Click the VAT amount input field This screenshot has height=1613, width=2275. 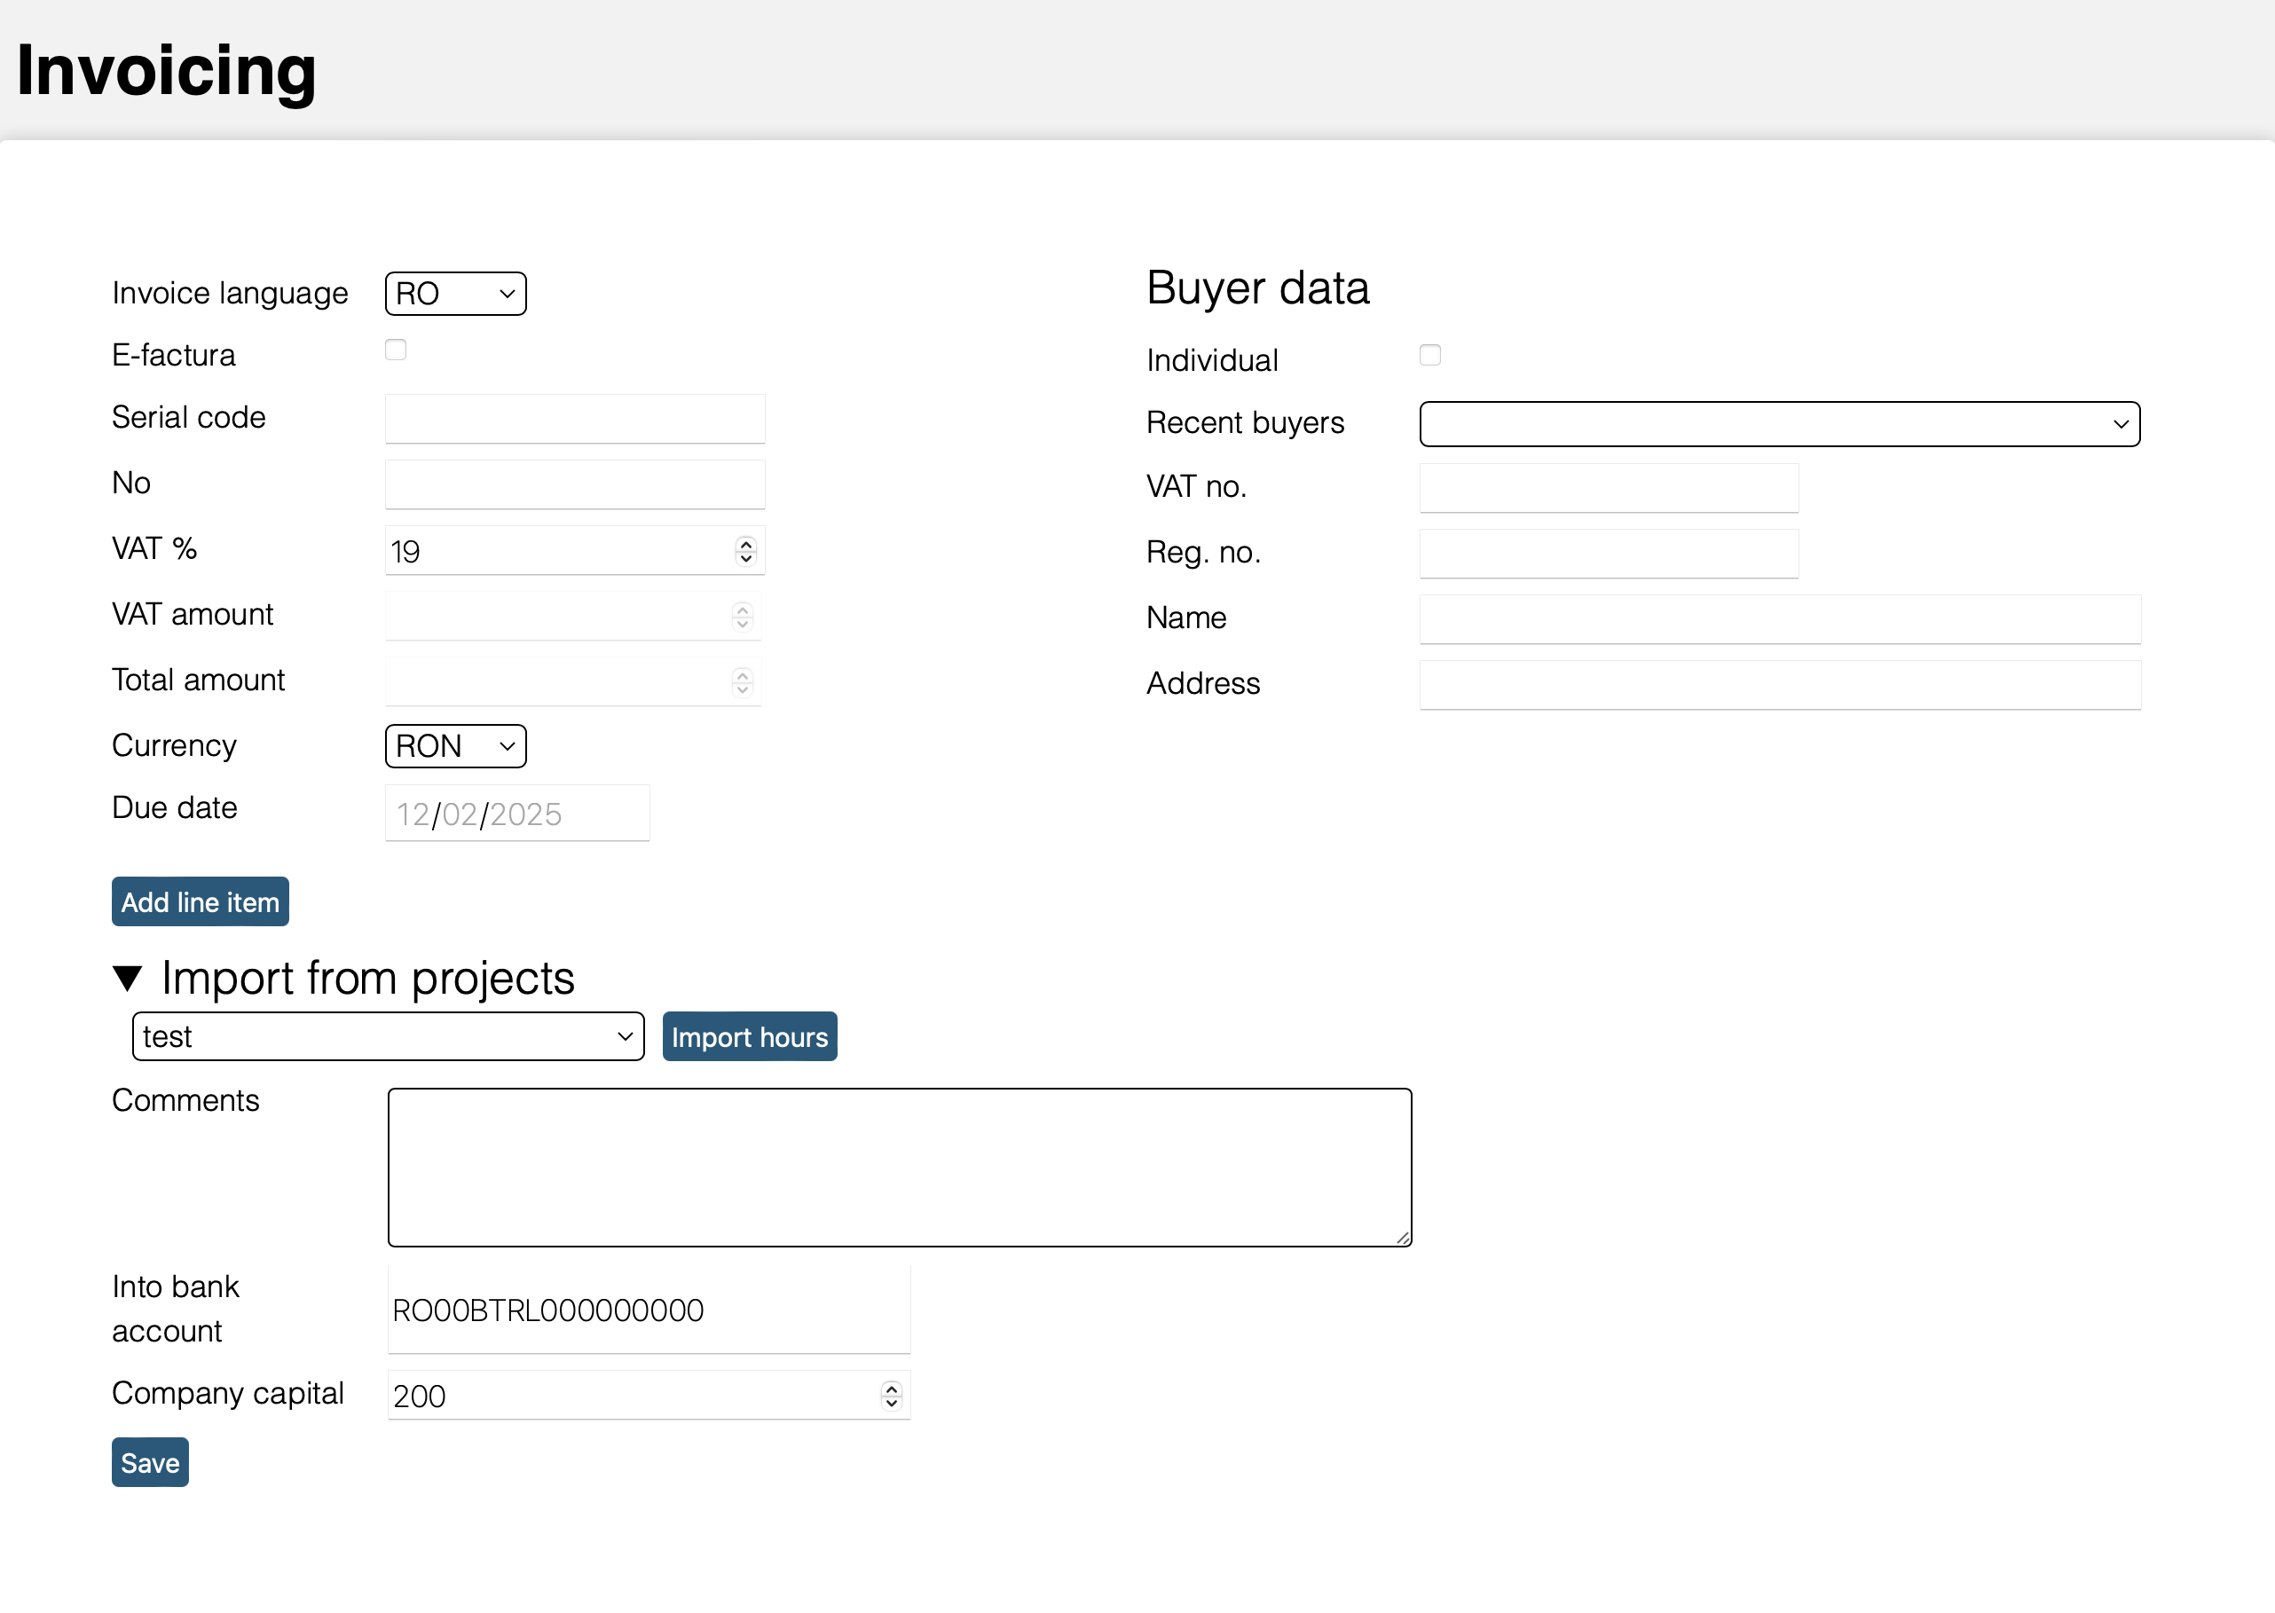click(x=573, y=616)
